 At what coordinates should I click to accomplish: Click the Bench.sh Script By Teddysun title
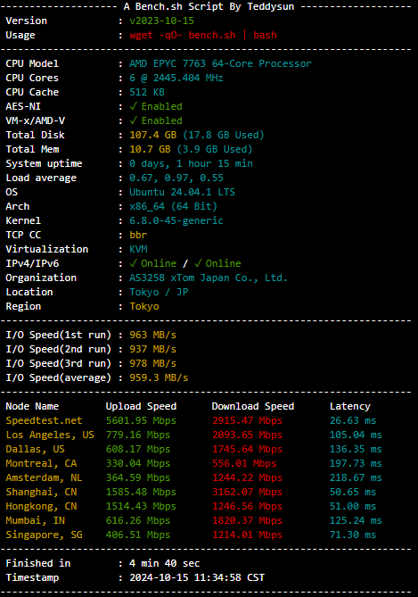tap(209, 6)
